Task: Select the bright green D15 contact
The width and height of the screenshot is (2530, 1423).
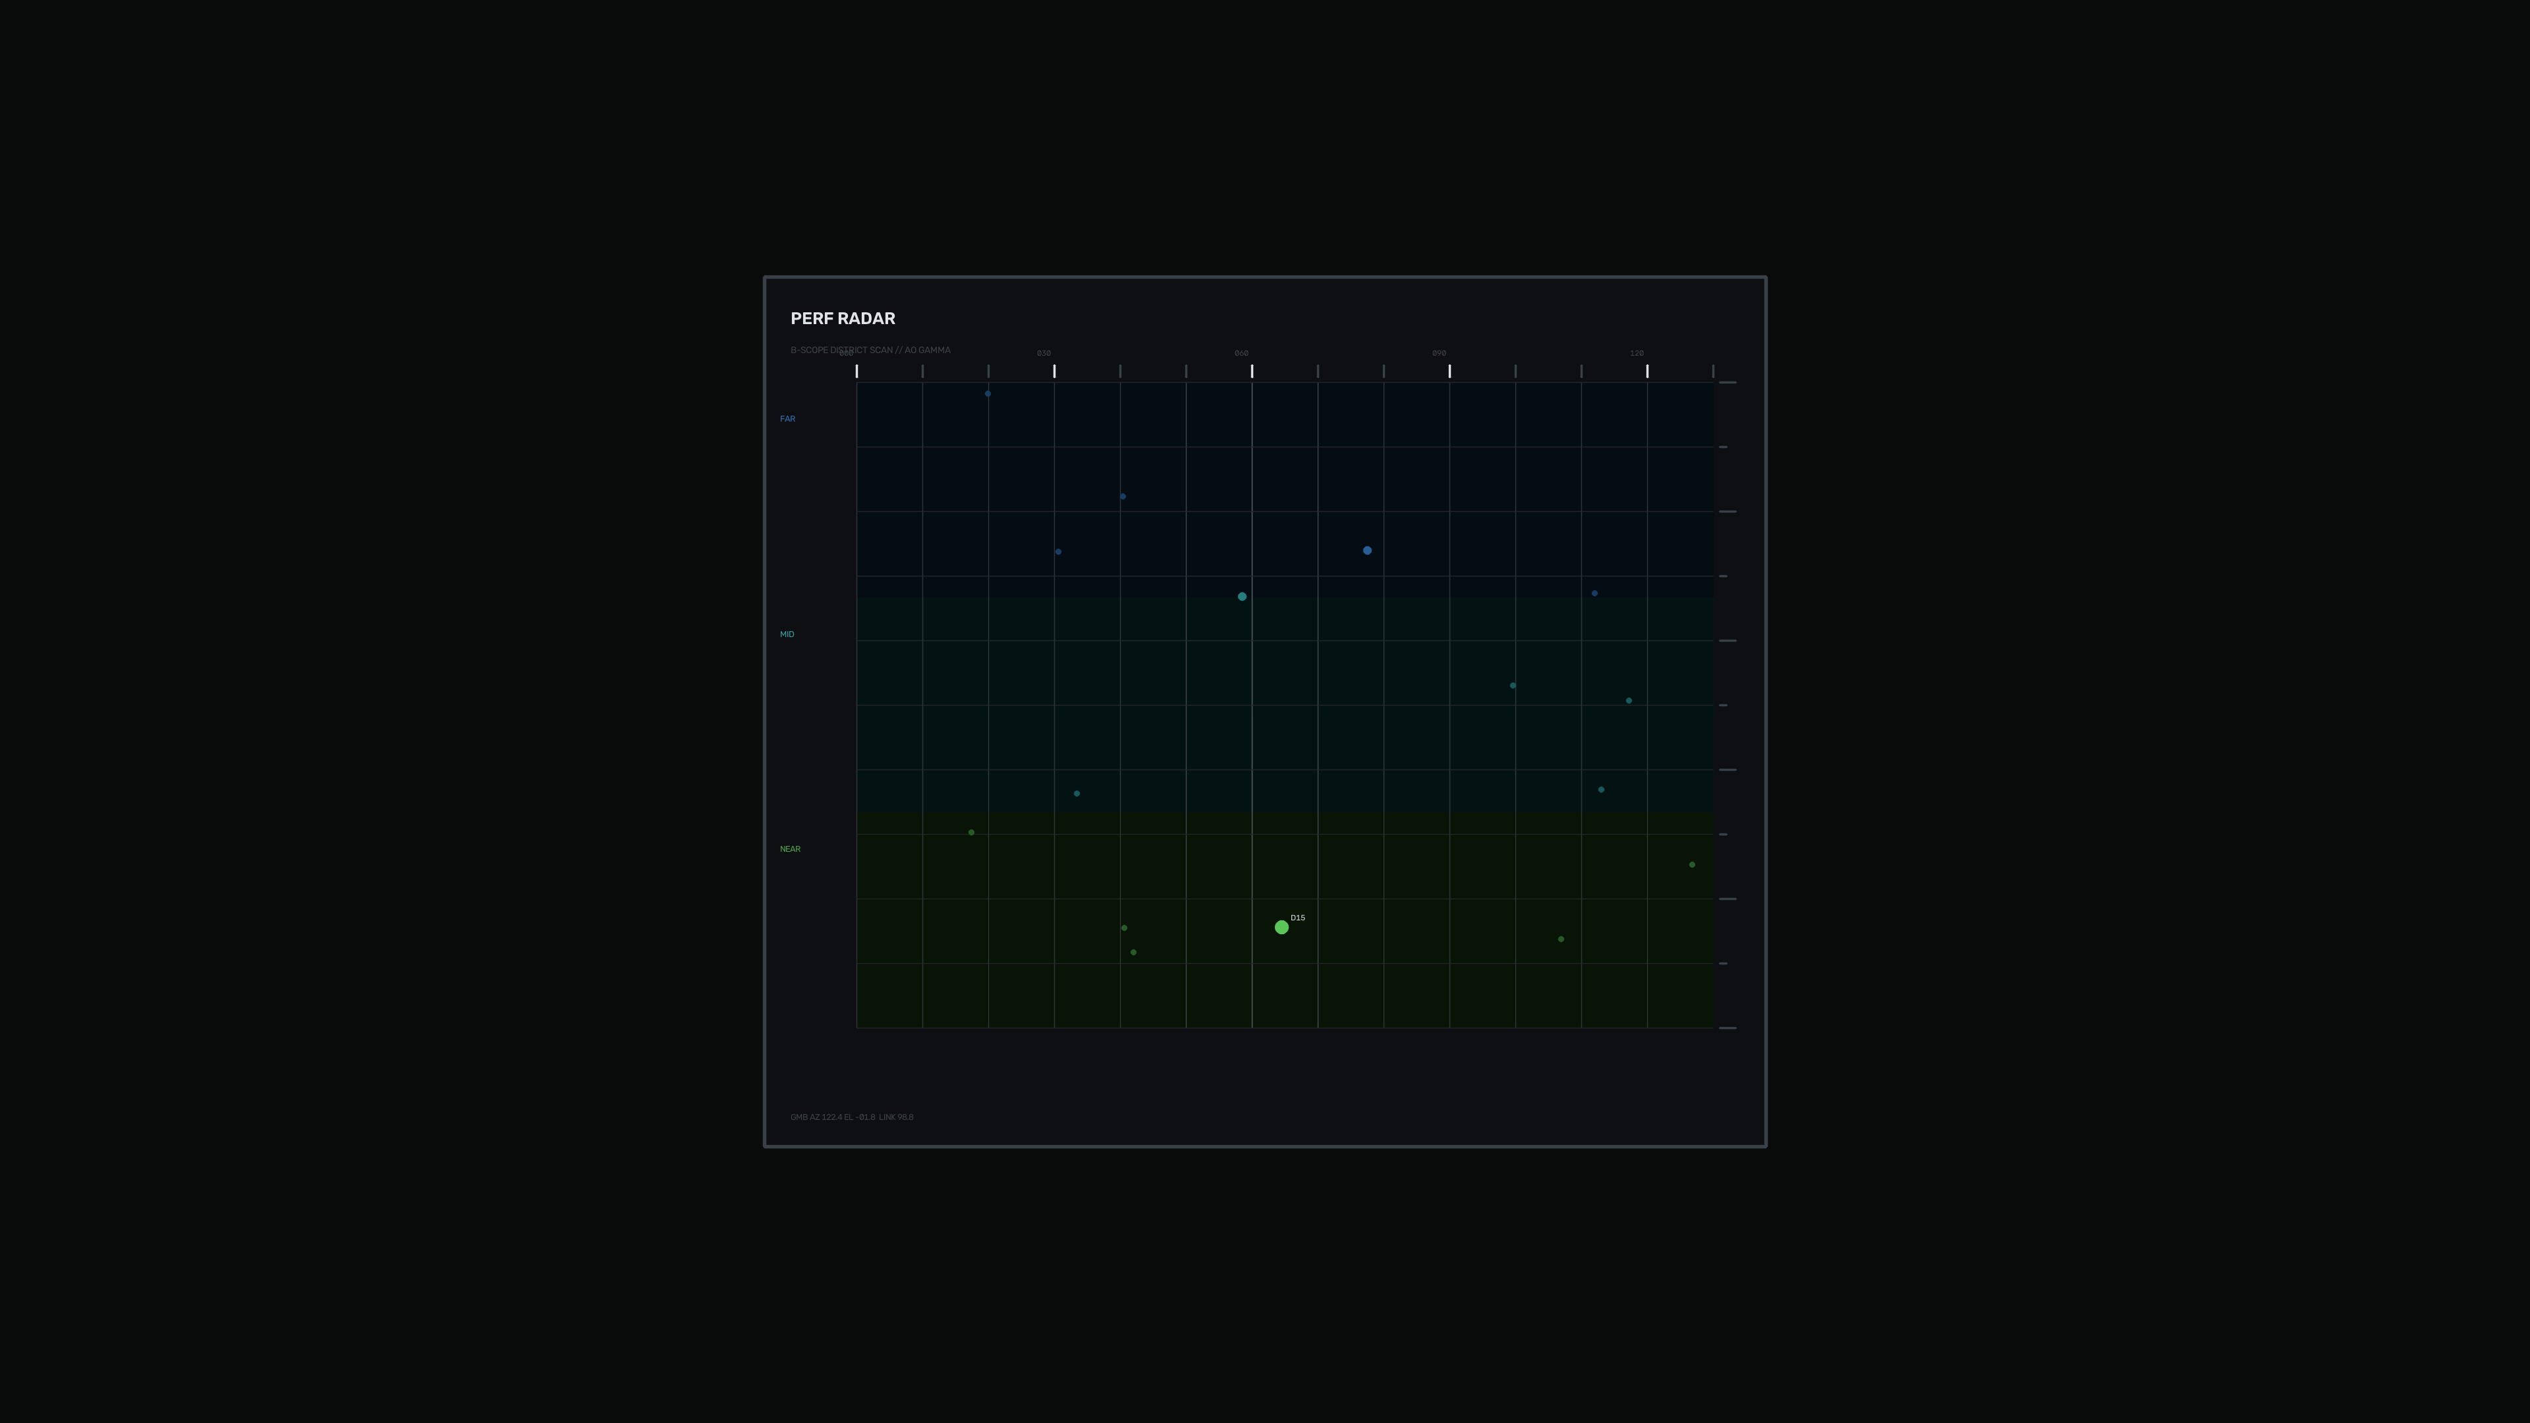Action: [x=1281, y=927]
